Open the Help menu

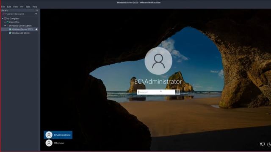[35, 7]
